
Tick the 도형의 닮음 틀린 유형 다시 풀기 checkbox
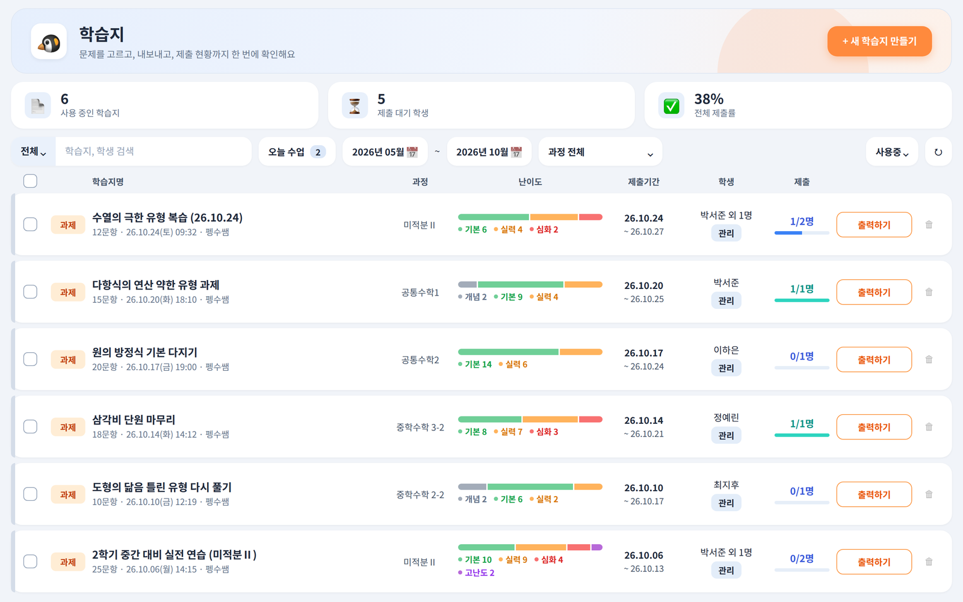pos(30,494)
